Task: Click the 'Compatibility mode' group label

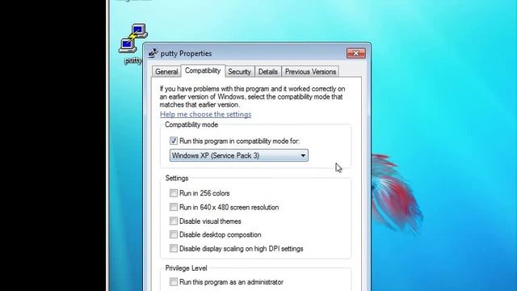Action: tap(191, 124)
